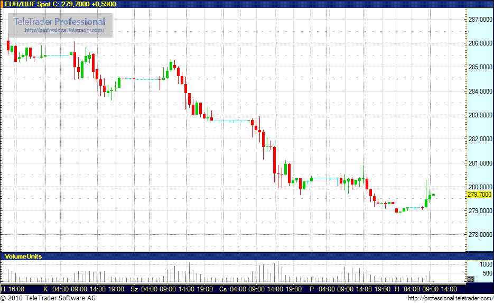The image size is (494, 303).
Task: Click the current volume value 23
Action: (471, 279)
